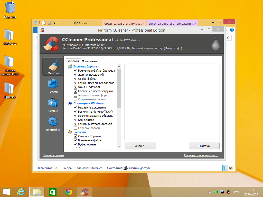The height and width of the screenshot is (197, 263).
Task: Enable Сетевые пароли checkbox
Action: pos(76,128)
